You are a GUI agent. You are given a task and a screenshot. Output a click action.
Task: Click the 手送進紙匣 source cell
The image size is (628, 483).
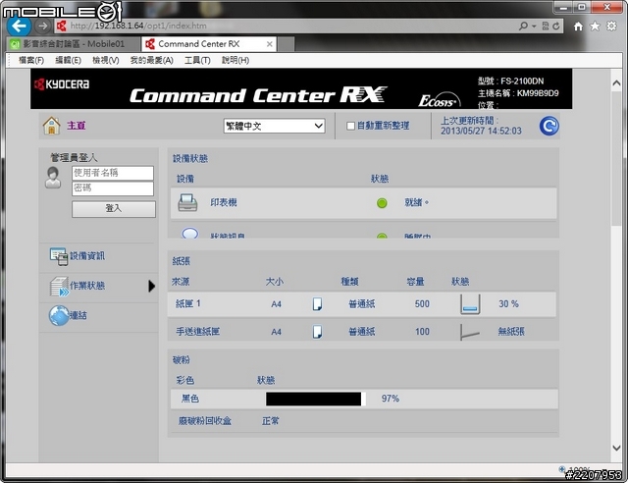tap(198, 332)
